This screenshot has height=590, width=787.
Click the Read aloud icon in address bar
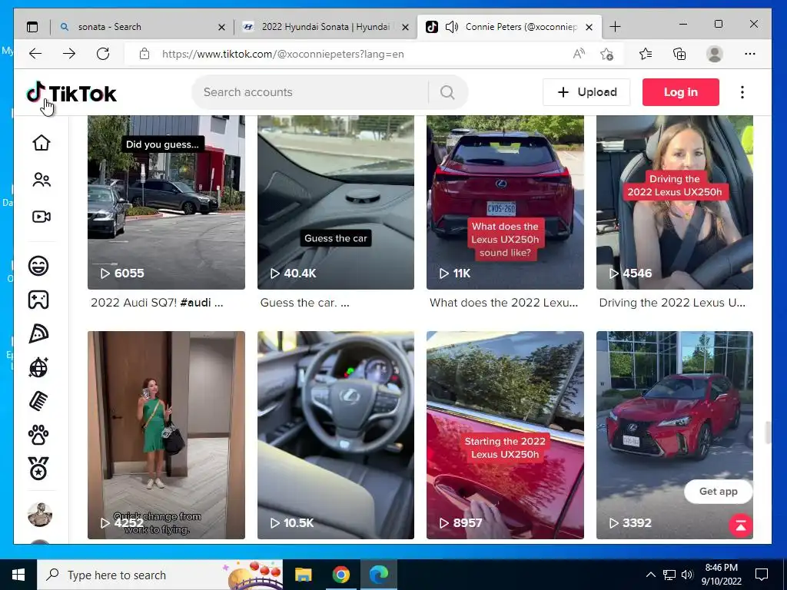coord(579,54)
